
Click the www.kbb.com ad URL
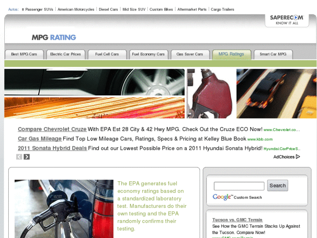point(260,139)
